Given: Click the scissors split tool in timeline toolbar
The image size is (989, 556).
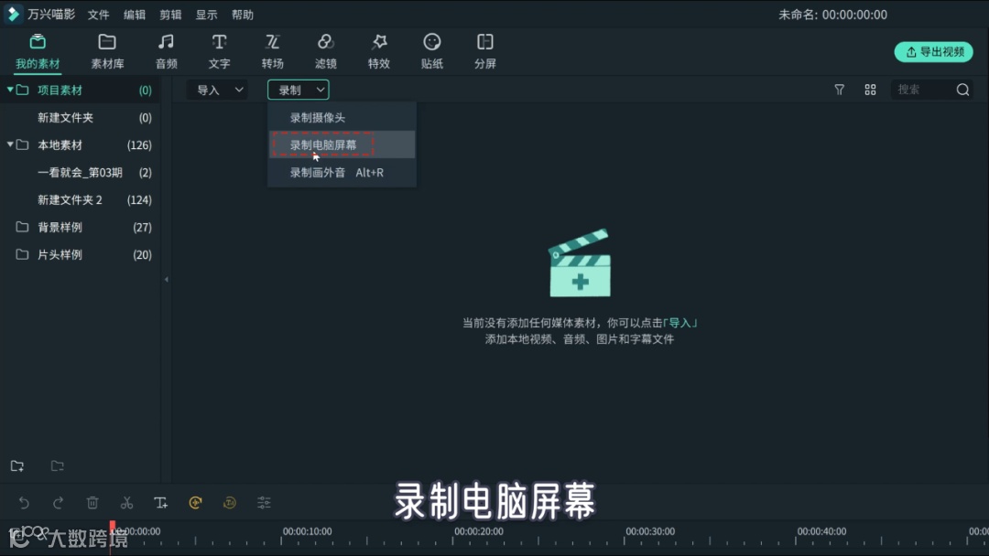Looking at the screenshot, I should (x=126, y=502).
